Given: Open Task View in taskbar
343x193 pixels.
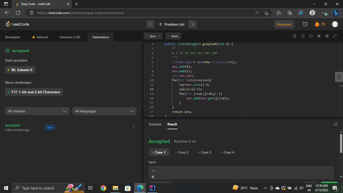Looking at the screenshot, I should coord(90,188).
